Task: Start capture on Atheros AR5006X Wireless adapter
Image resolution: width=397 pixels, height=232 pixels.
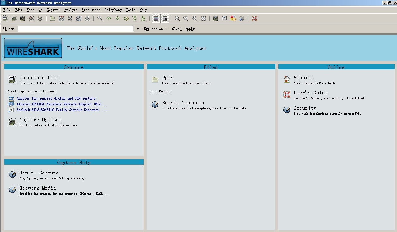Action: click(x=62, y=104)
